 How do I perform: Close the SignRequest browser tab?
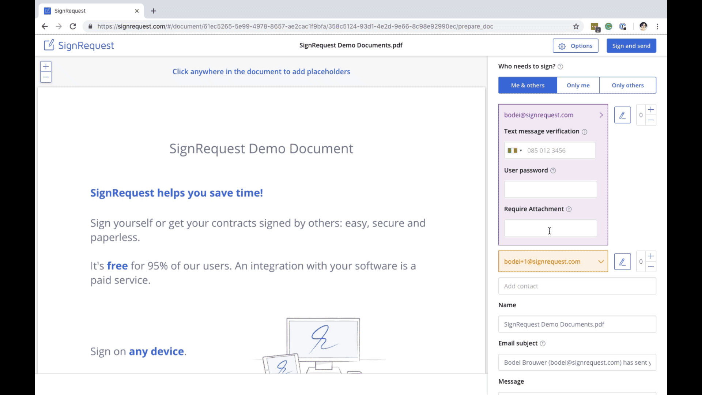[137, 11]
